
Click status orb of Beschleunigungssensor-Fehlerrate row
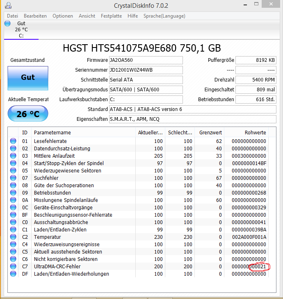pyautogui.click(x=13, y=215)
